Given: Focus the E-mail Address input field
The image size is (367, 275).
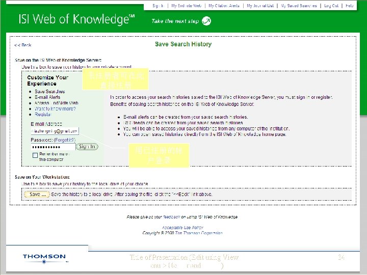Looking at the screenshot, I should [x=55, y=131].
